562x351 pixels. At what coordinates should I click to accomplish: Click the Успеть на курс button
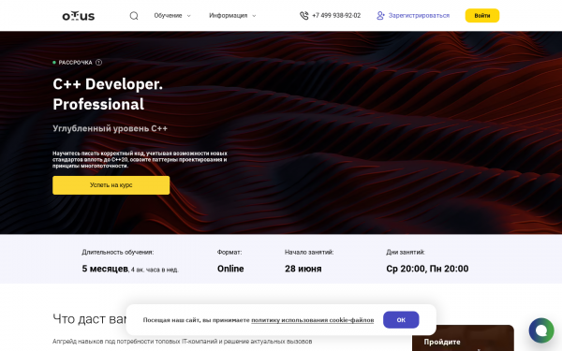(x=111, y=185)
